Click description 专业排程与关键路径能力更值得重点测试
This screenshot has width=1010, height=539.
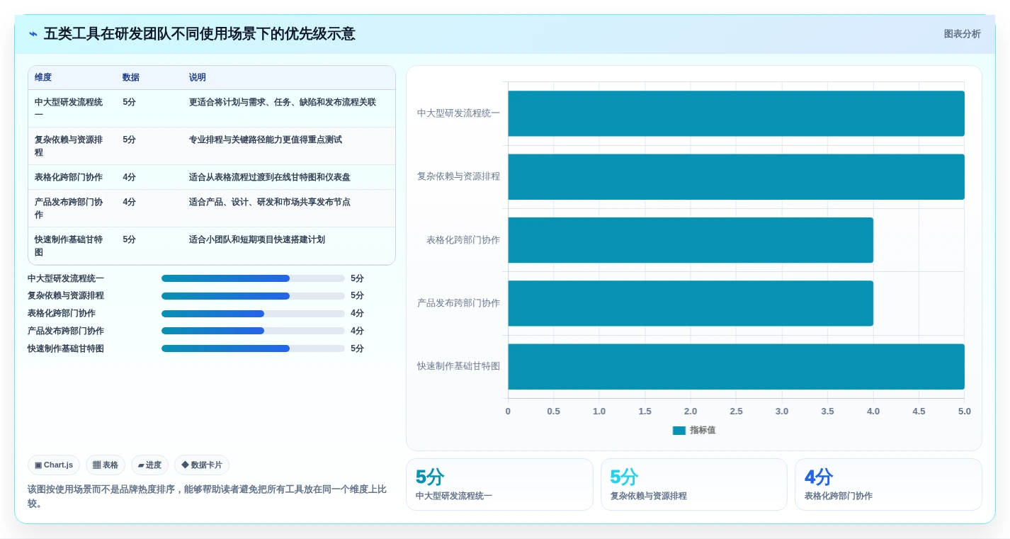click(266, 140)
